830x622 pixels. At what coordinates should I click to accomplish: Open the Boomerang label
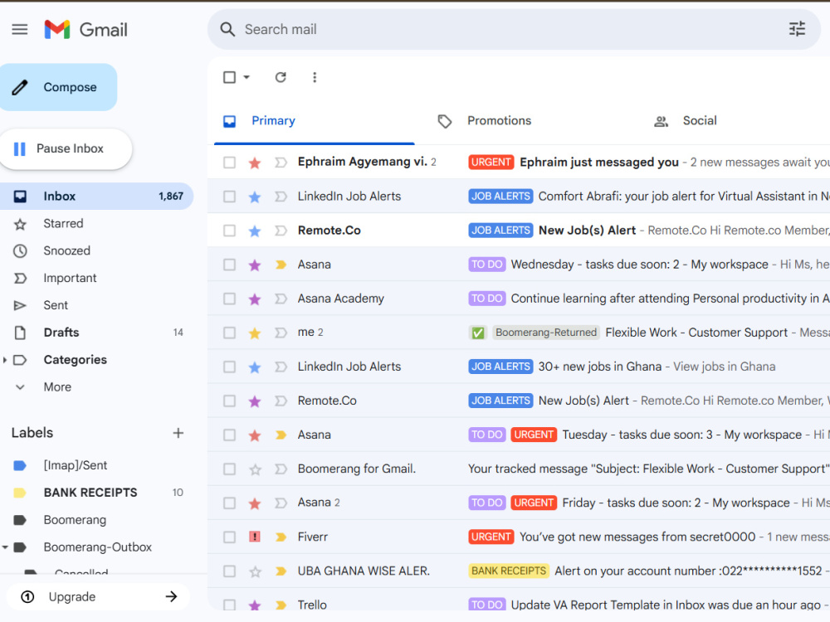pos(75,520)
